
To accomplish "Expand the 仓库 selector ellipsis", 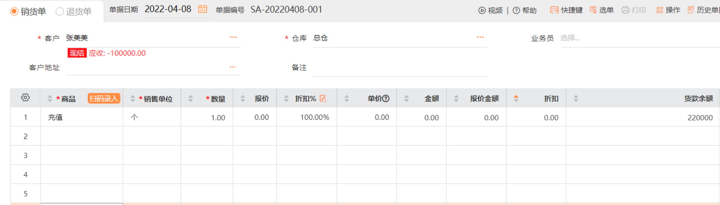I will [x=480, y=37].
